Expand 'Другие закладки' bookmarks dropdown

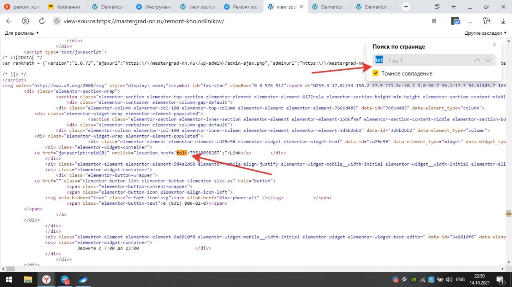click(486, 33)
